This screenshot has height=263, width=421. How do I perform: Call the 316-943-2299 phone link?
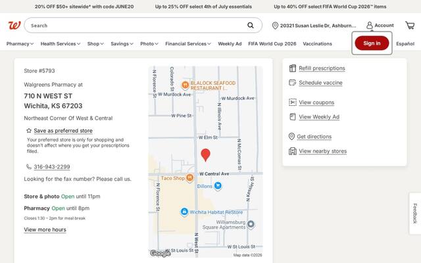click(52, 166)
